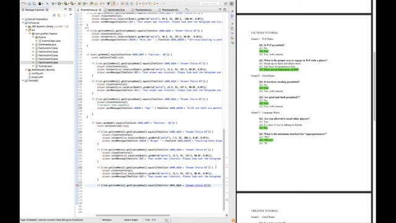The height and width of the screenshot is (223, 396).
Task: Click the cursor position 174 status entry
Action: pos(150,220)
